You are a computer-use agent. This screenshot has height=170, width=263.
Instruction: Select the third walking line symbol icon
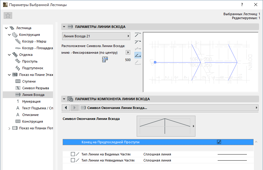coord(138,49)
